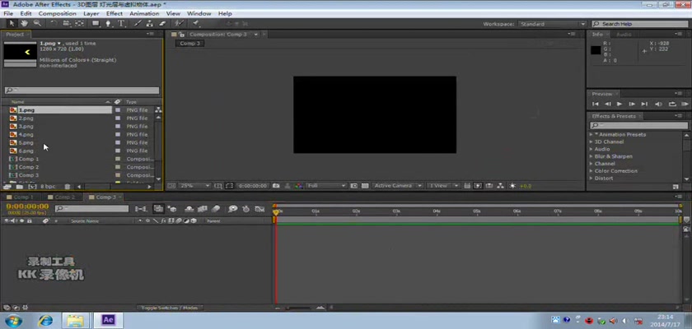Select the Roto Brush tool
Screen dimensions: 692x329
179,23
